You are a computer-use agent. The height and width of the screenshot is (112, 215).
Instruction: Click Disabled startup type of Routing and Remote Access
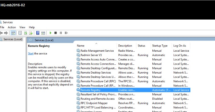point(157,99)
